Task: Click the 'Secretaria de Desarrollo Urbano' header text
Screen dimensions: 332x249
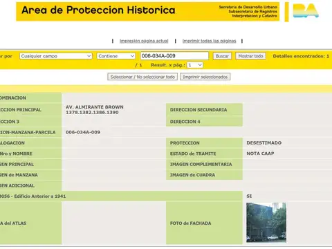Action: point(248,7)
